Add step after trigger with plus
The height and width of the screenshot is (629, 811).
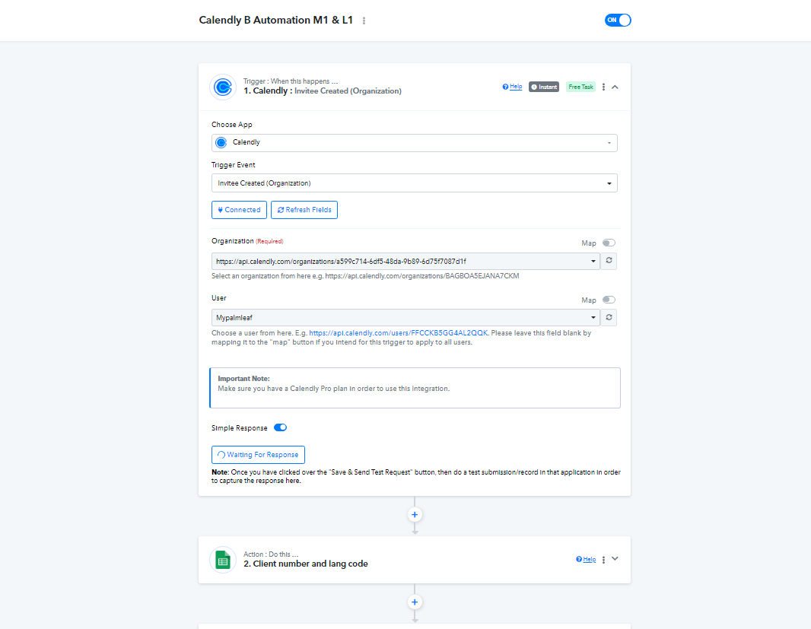click(415, 515)
